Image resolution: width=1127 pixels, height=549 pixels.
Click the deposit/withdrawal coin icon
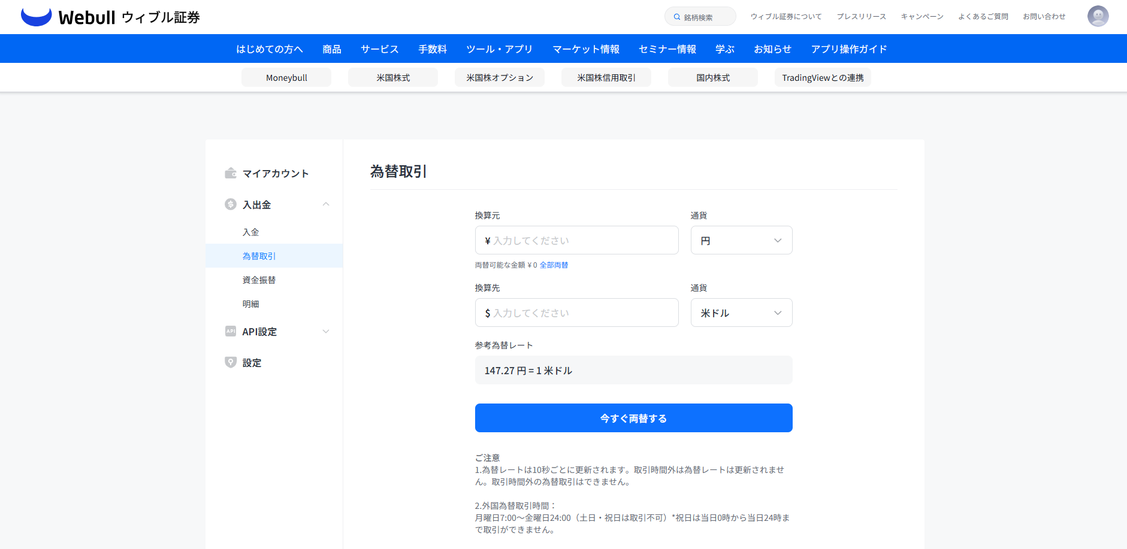coord(231,204)
